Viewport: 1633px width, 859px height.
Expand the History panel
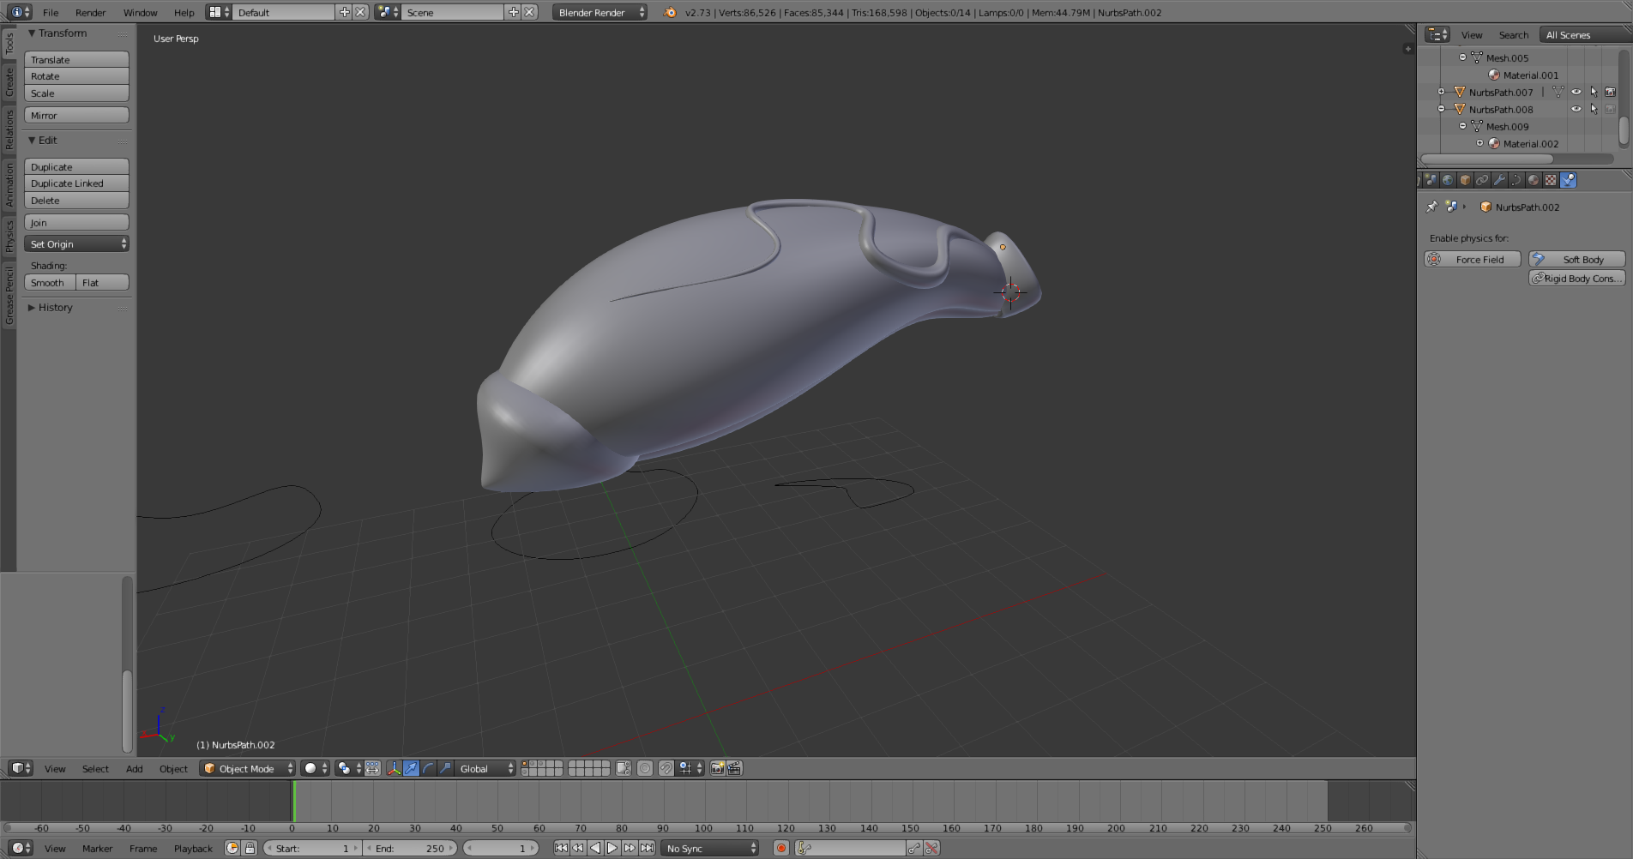point(55,308)
